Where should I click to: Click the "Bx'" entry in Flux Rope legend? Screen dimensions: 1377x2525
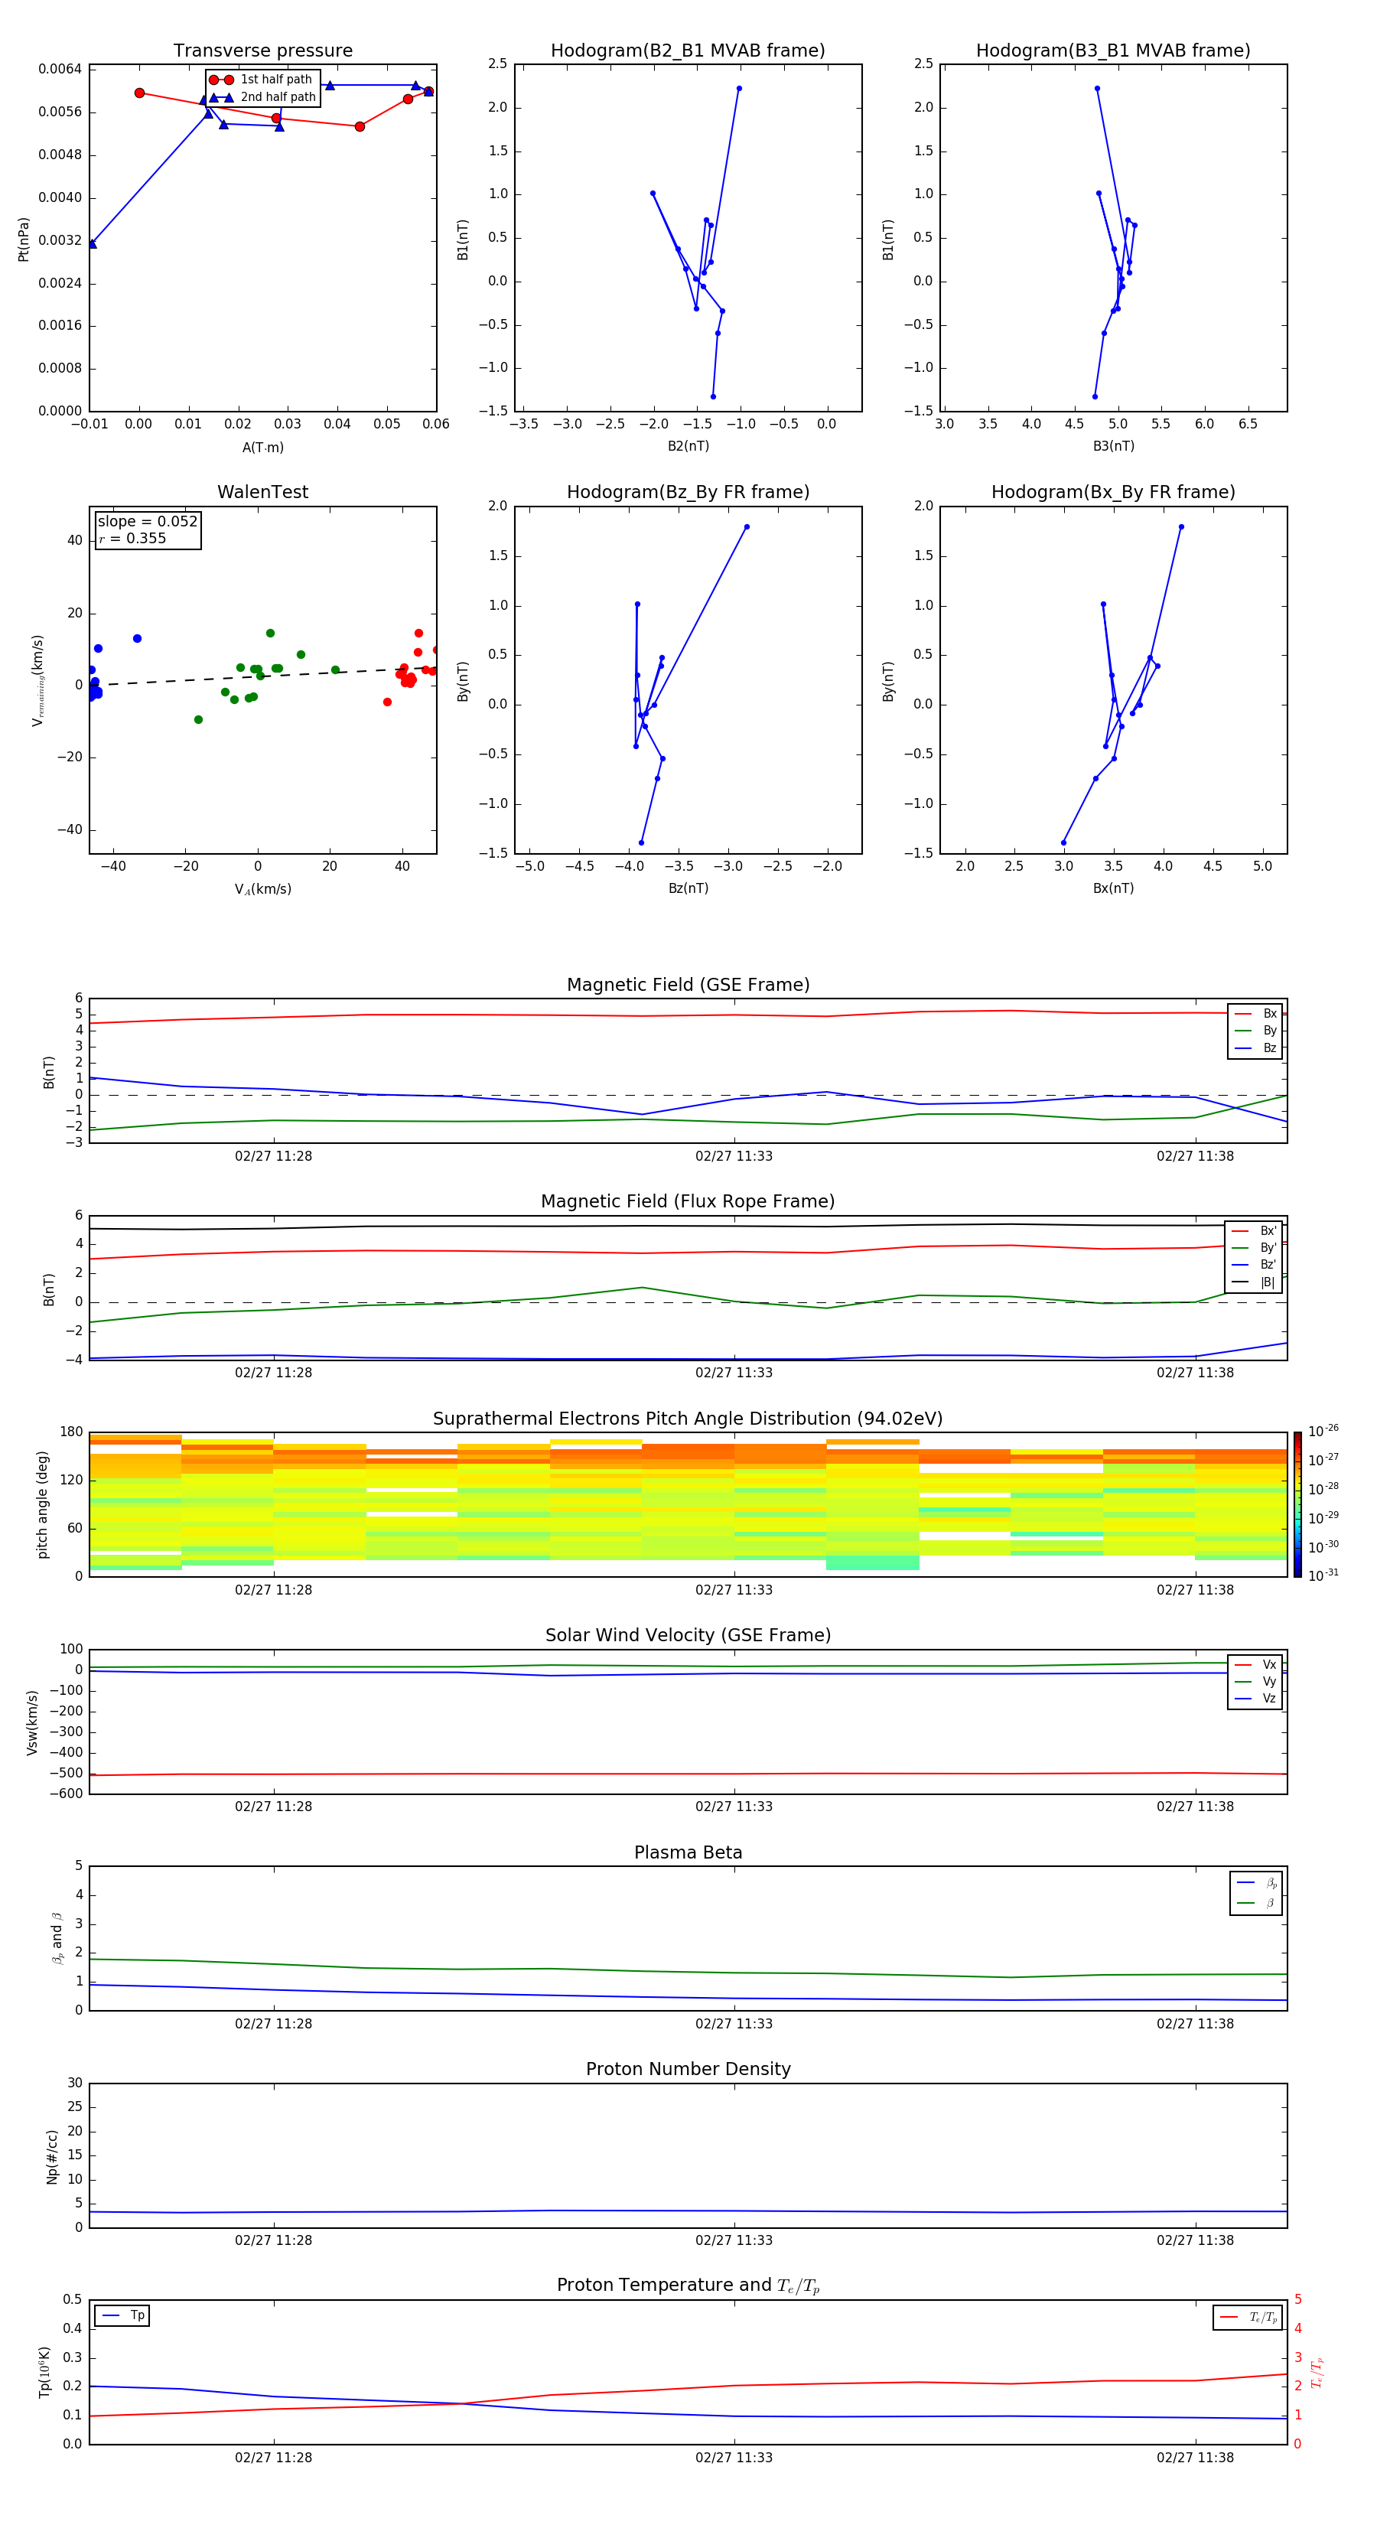point(1254,1231)
